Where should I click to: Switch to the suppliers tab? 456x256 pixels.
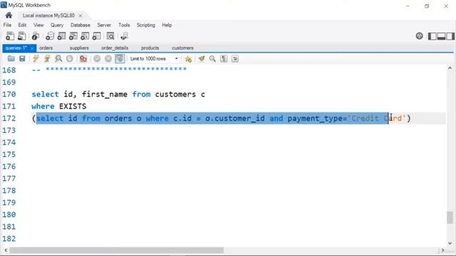click(79, 48)
